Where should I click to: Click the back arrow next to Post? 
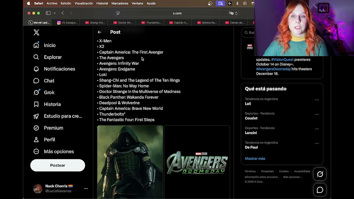point(100,32)
